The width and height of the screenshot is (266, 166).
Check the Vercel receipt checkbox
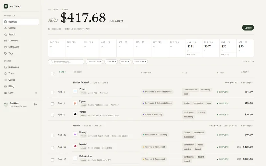[52, 115]
